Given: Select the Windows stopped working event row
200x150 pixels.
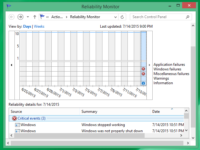Looking at the screenshot, I should pyautogui.click(x=103, y=125).
